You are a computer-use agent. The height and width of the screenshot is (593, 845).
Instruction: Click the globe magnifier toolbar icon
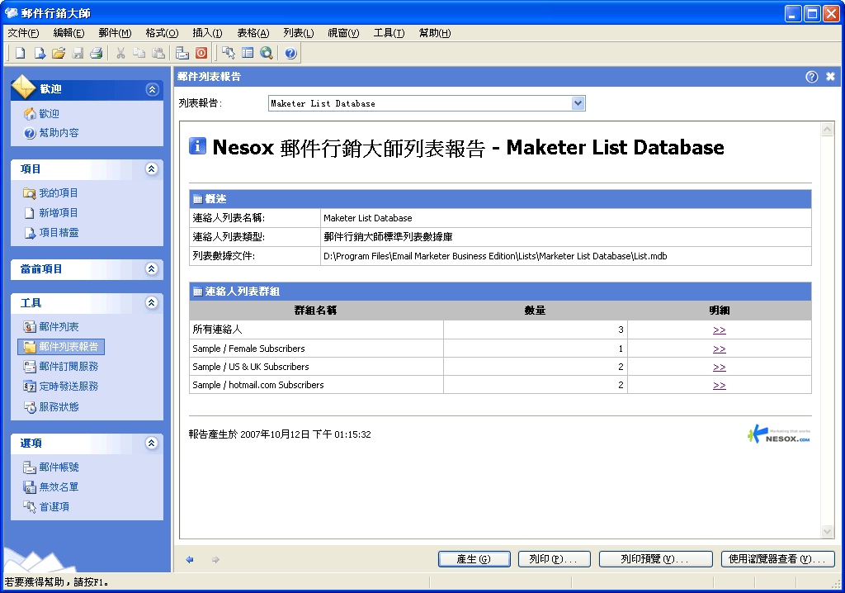(267, 54)
